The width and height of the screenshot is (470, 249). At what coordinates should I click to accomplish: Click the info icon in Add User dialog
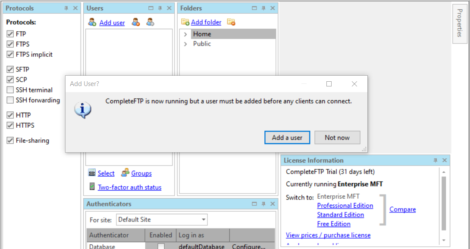[83, 110]
